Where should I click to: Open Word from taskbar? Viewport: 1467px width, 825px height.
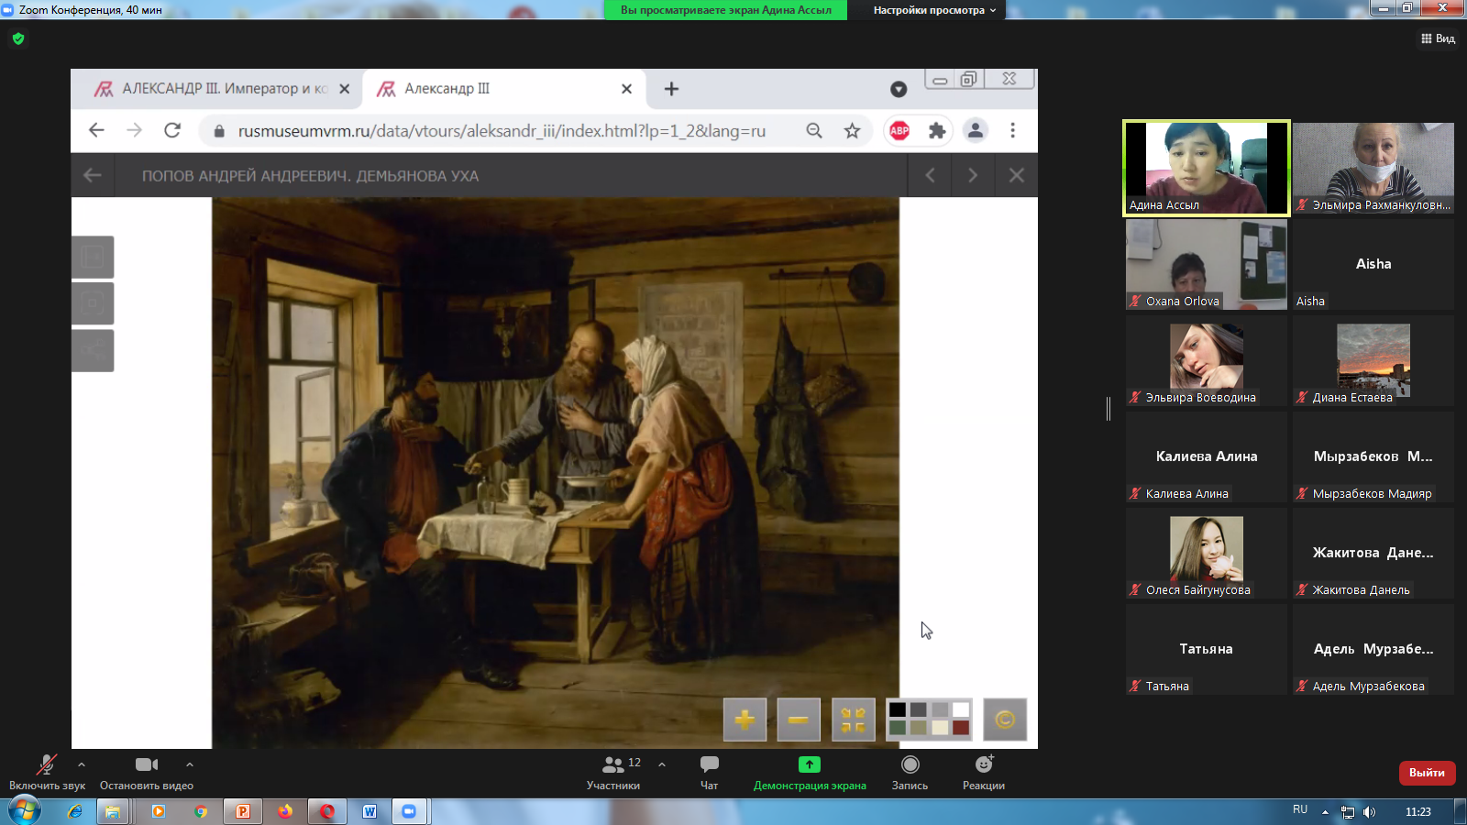[x=370, y=811]
